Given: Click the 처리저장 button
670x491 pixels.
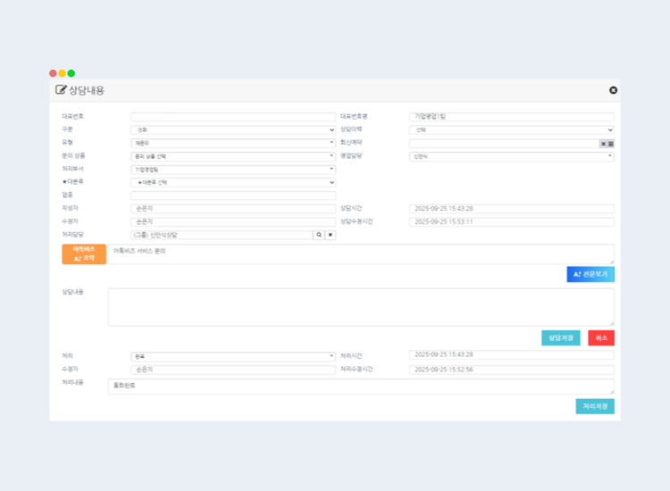Looking at the screenshot, I should tap(594, 406).
